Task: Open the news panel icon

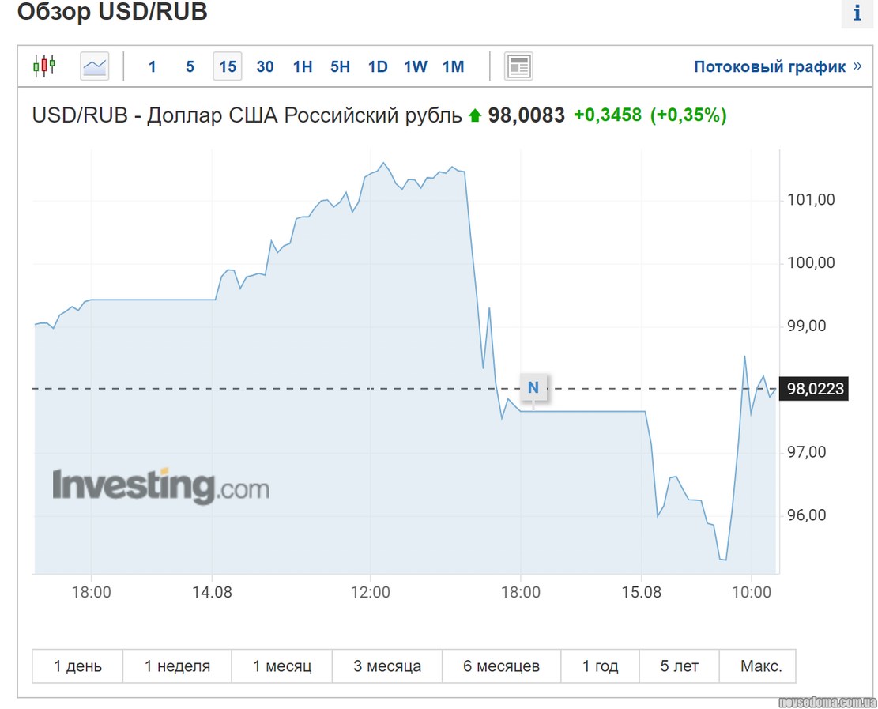Action: point(518,66)
